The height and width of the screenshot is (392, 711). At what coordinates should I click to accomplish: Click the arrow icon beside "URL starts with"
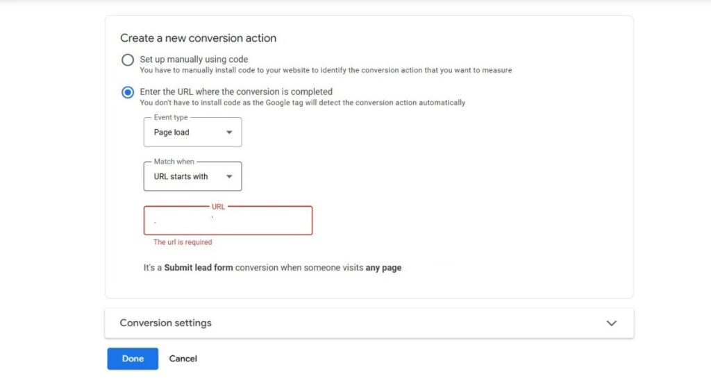[229, 177]
